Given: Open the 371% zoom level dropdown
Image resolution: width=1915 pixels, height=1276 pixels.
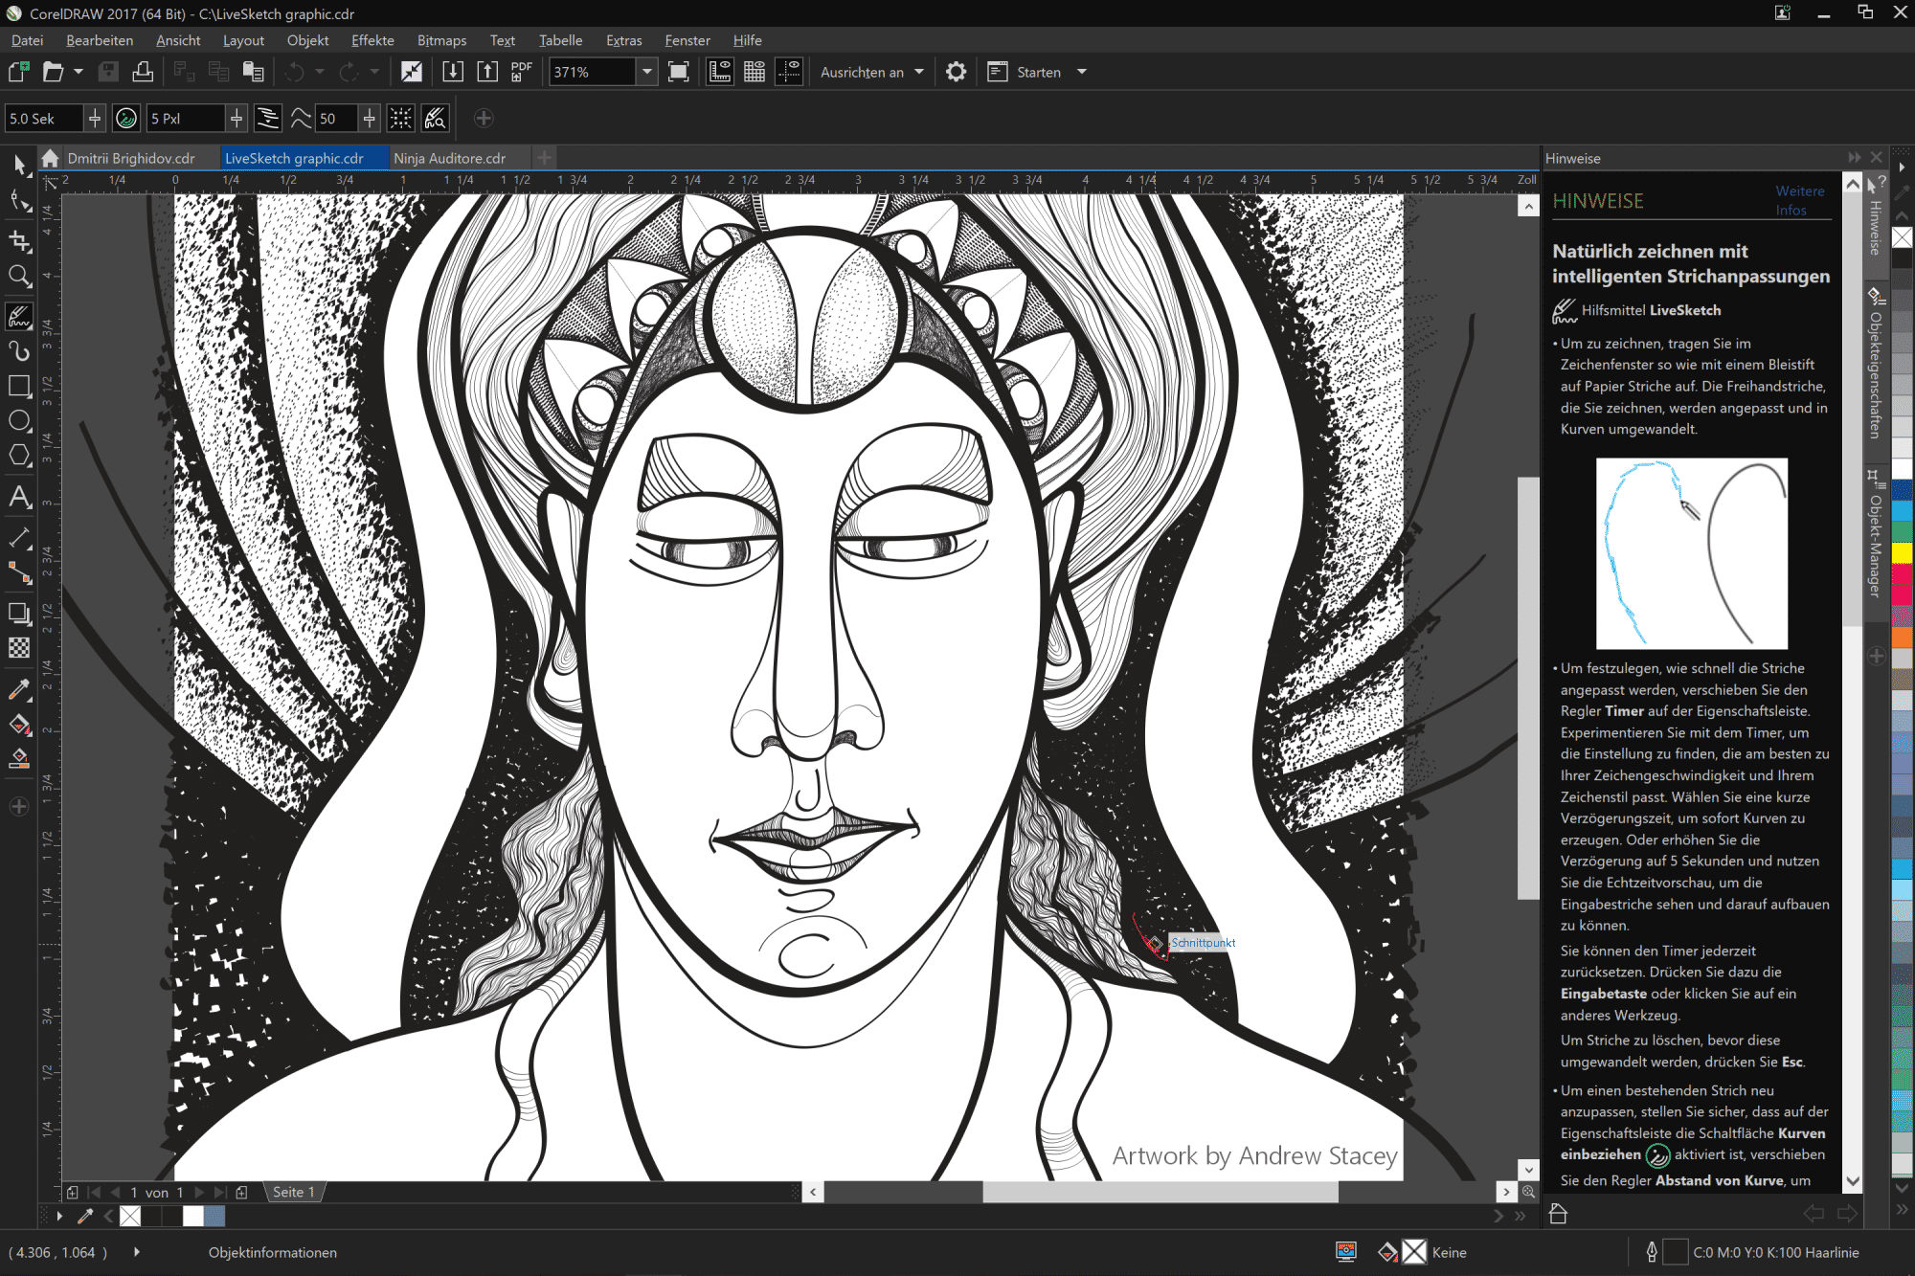Looking at the screenshot, I should point(647,72).
